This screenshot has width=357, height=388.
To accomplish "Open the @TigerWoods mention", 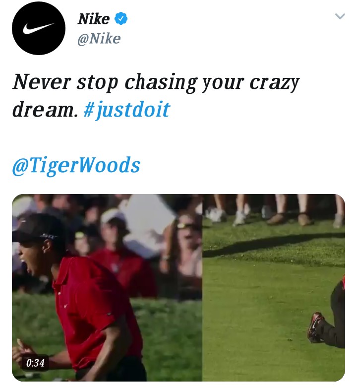I will pos(76,165).
